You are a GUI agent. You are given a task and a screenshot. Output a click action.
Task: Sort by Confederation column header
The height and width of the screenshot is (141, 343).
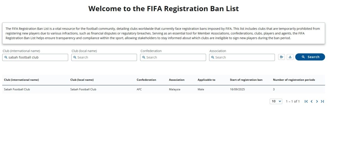click(x=146, y=80)
